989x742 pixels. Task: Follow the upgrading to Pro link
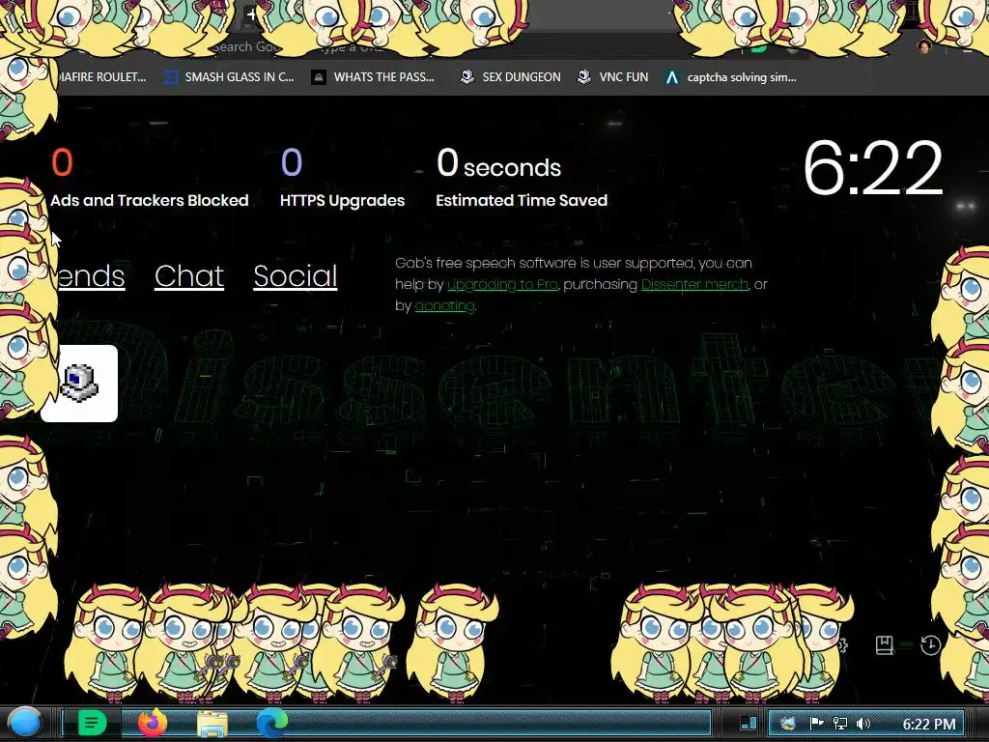502,285
